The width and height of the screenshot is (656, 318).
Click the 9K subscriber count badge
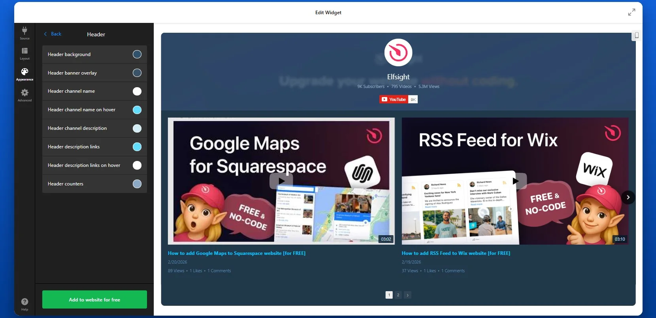click(x=413, y=99)
